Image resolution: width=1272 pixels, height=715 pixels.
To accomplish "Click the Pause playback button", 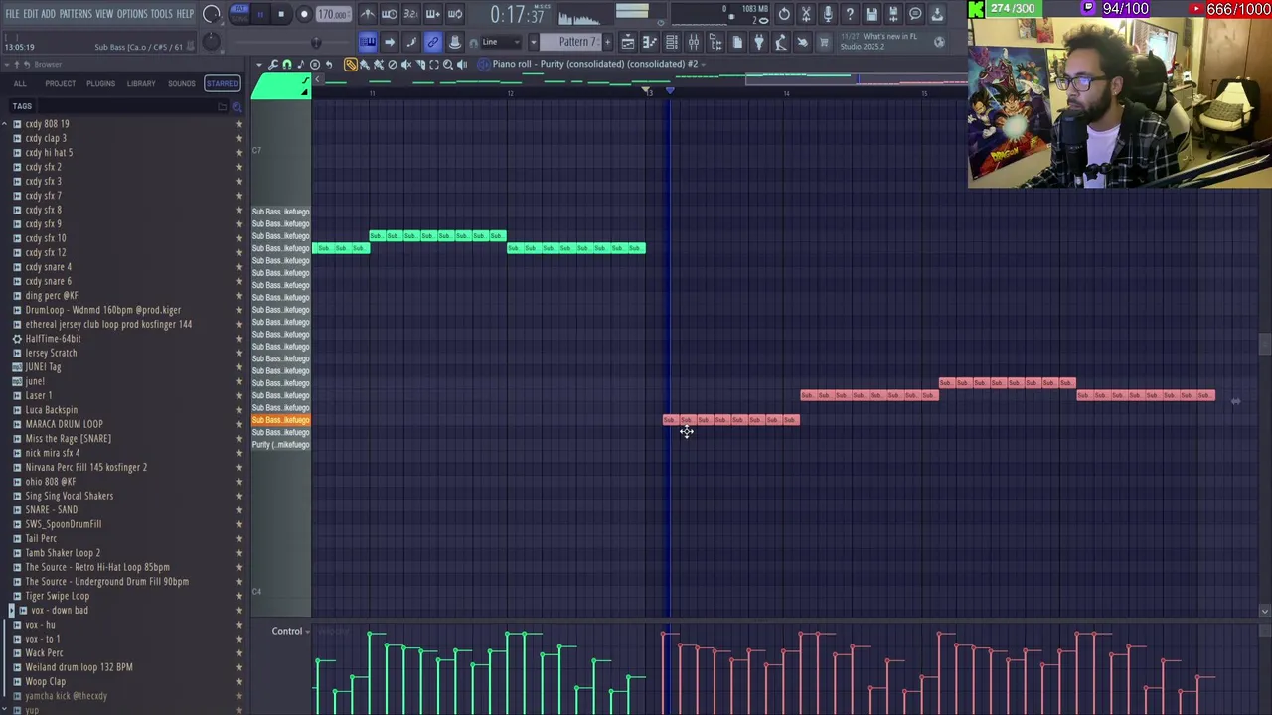I will pyautogui.click(x=260, y=14).
